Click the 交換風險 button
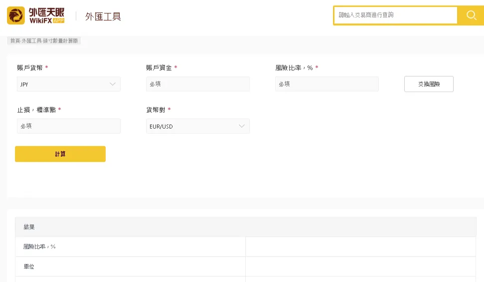Viewport: 484px width, 282px height. coord(429,84)
